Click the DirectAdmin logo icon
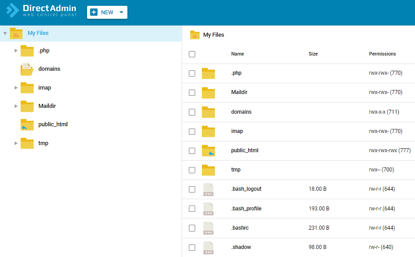415x257 pixels. (13, 10)
